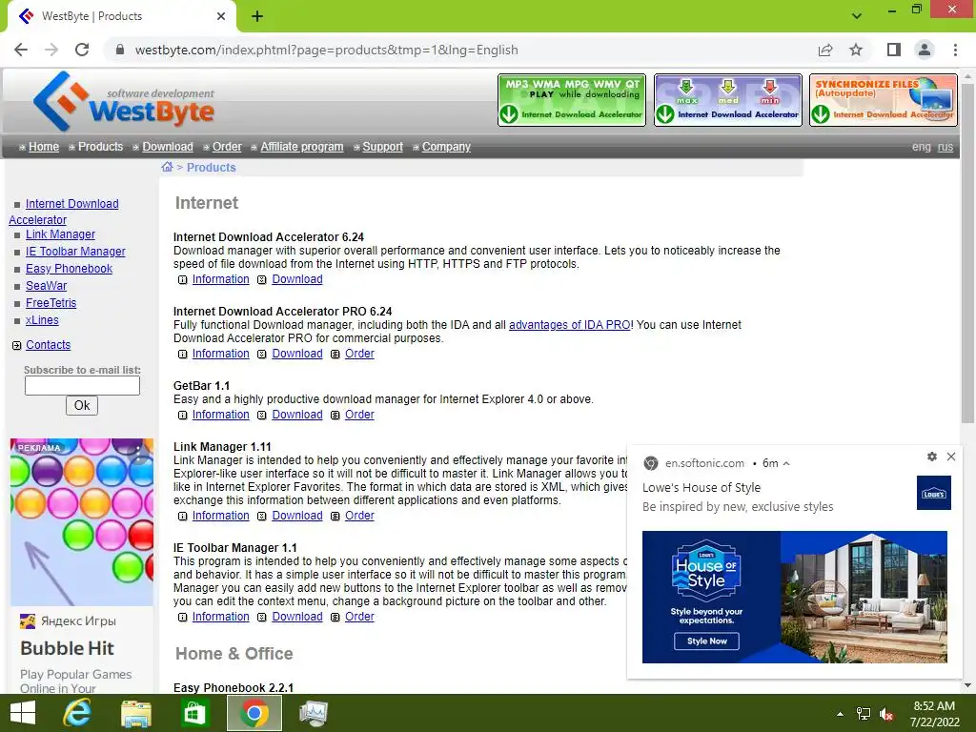976x732 pixels.
Task: Click the muted volume tray icon
Action: point(886,714)
